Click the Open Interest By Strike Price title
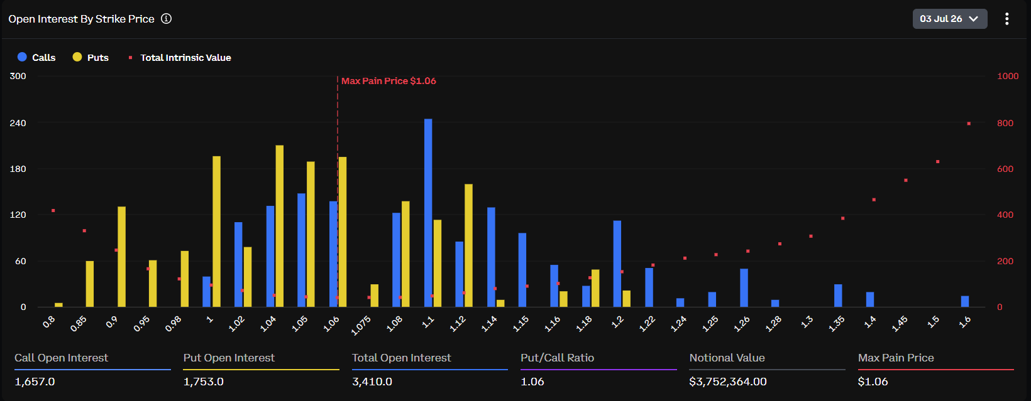1031x401 pixels. tap(81, 19)
